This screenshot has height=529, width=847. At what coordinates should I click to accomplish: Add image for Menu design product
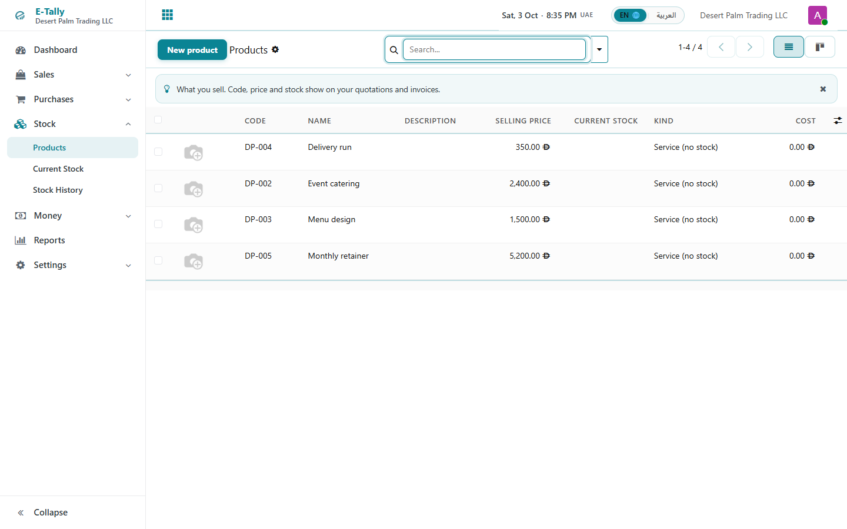pyautogui.click(x=194, y=225)
